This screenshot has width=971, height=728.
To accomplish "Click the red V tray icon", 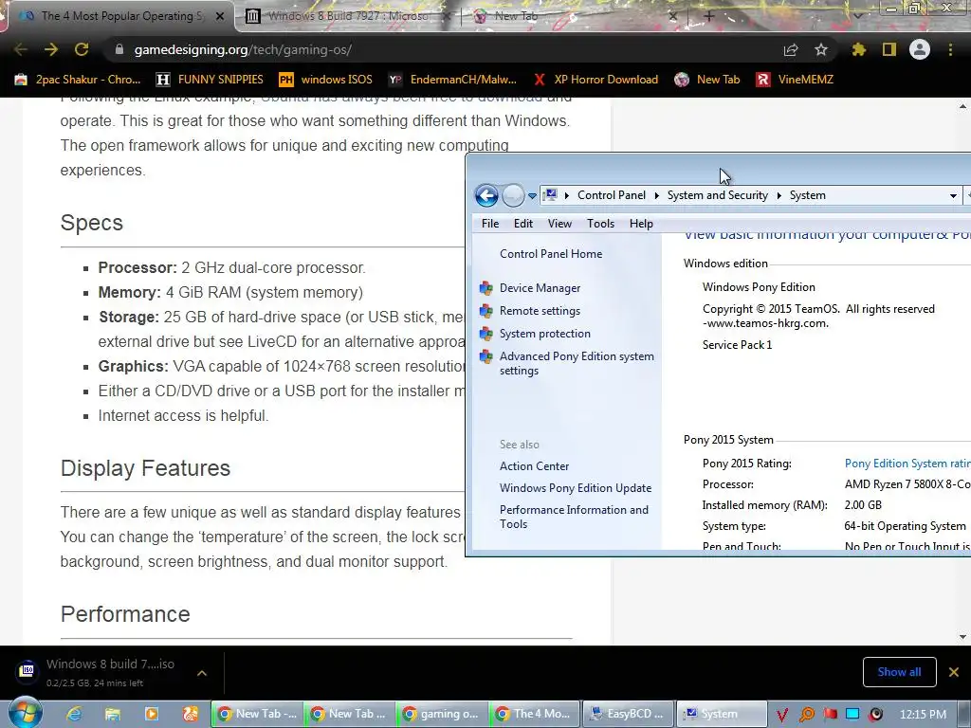I will click(x=782, y=715).
